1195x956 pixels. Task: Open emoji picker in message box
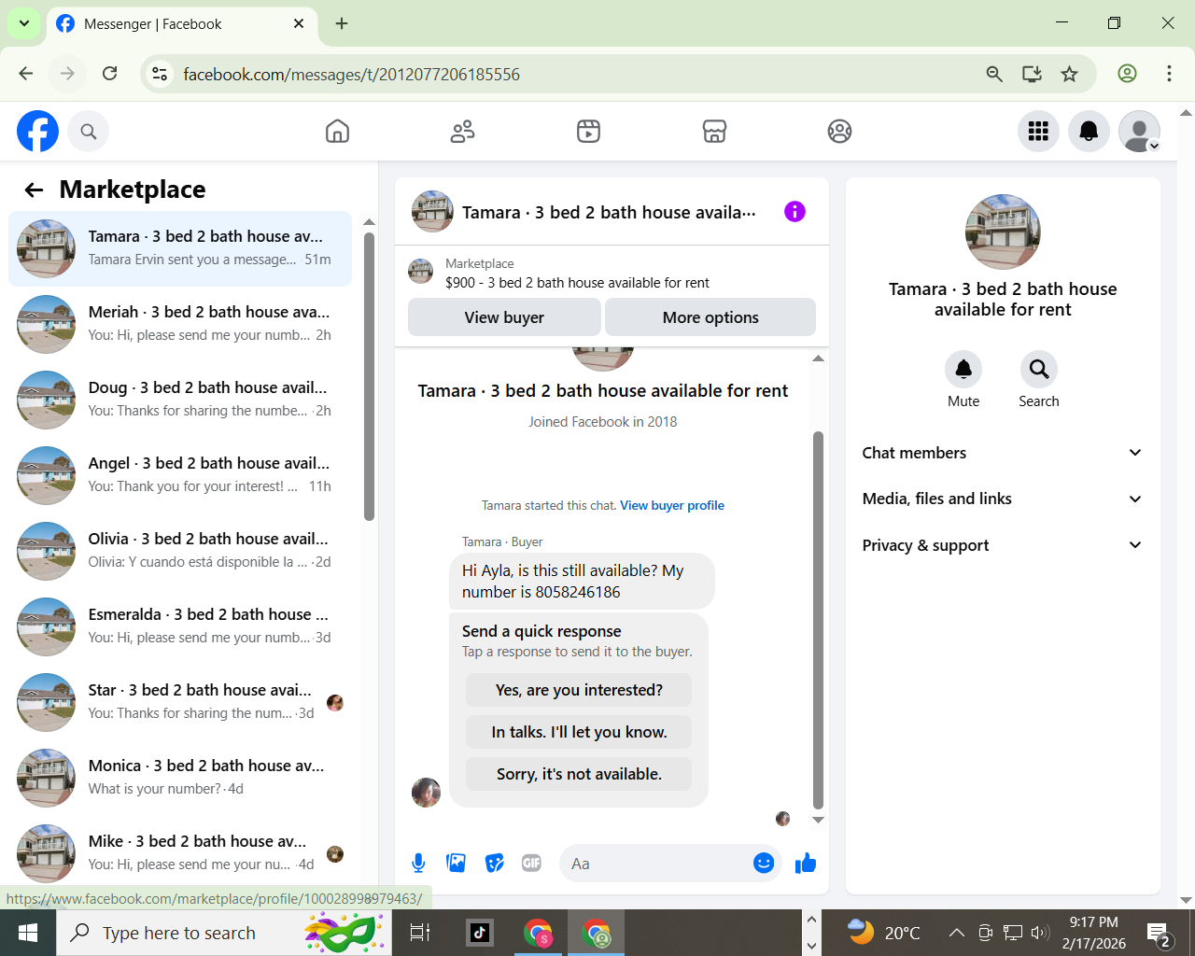pos(764,864)
